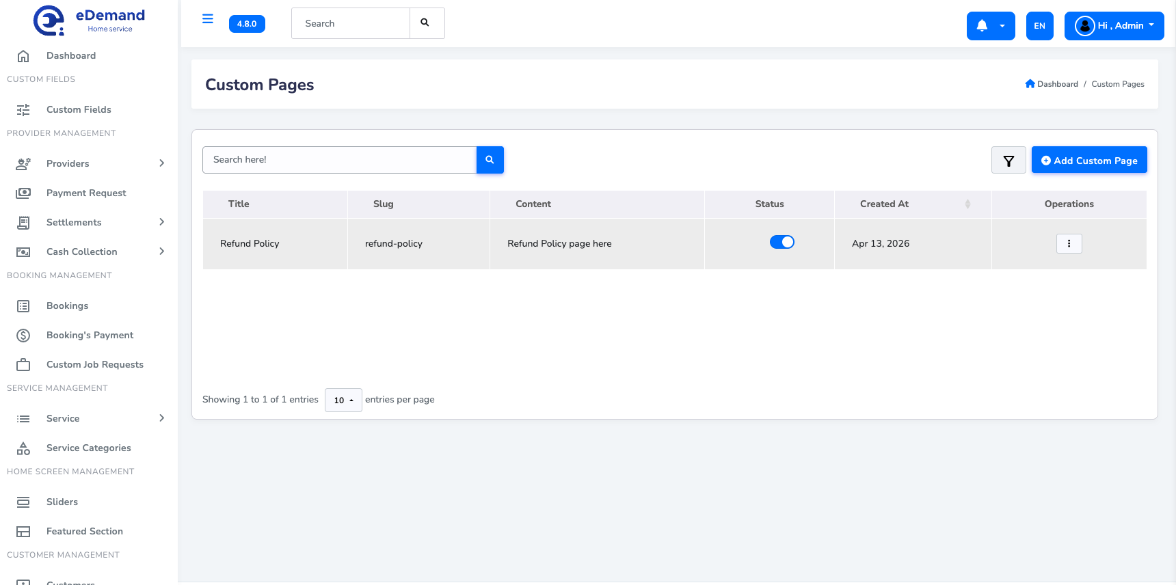The image size is (1176, 585).
Task: Expand the Providers submenu chevron
Action: tap(162, 163)
